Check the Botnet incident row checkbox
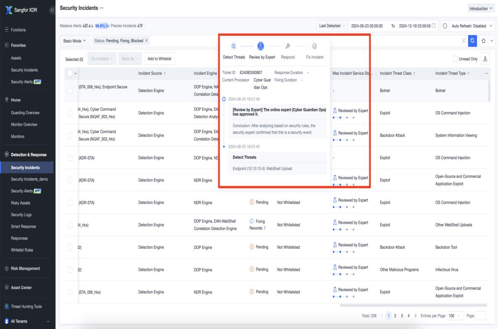This screenshot has height=329, width=498. click(x=70, y=91)
